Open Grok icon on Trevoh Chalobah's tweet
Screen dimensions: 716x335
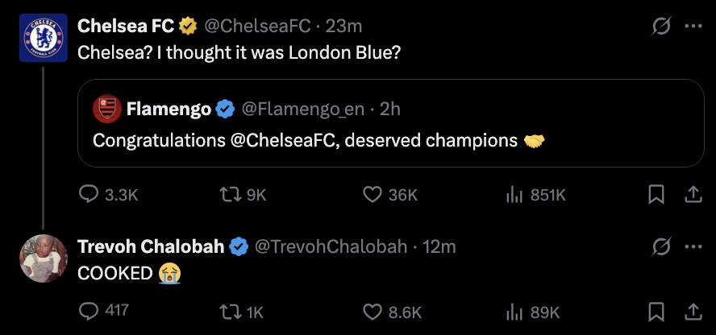point(660,246)
